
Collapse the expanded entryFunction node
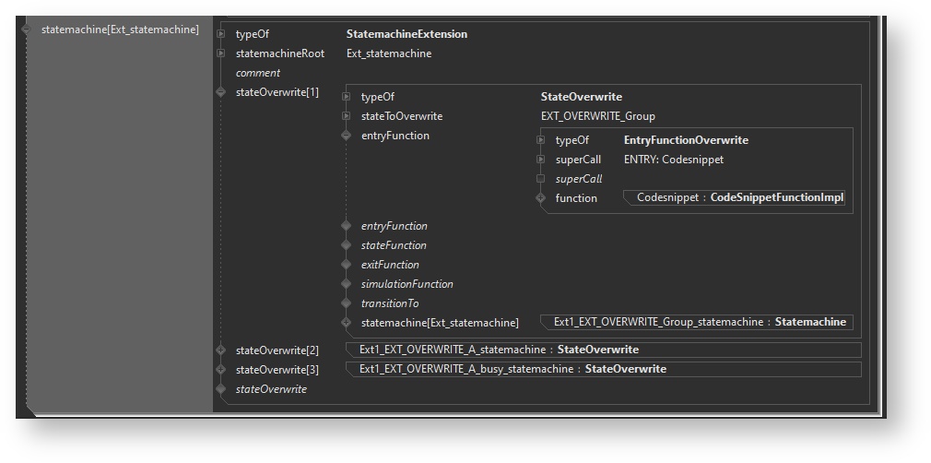pos(347,136)
